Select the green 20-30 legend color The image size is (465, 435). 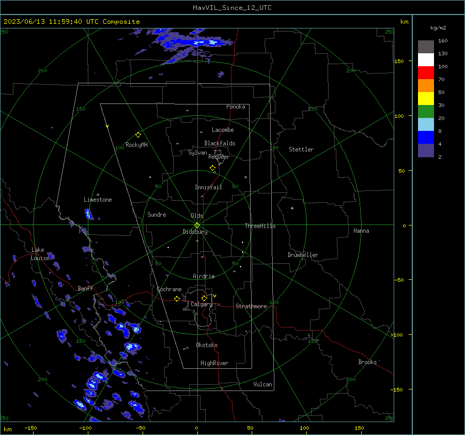[x=426, y=112]
